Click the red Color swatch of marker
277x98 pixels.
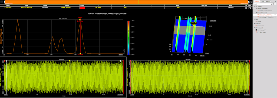pyautogui.click(x=82, y=8)
